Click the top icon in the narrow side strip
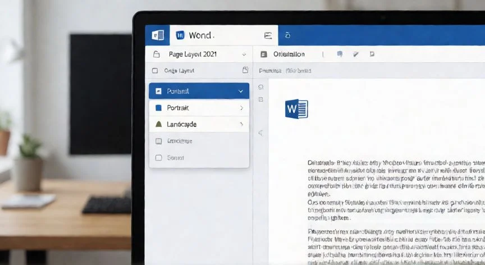The image size is (485, 265). [261, 87]
